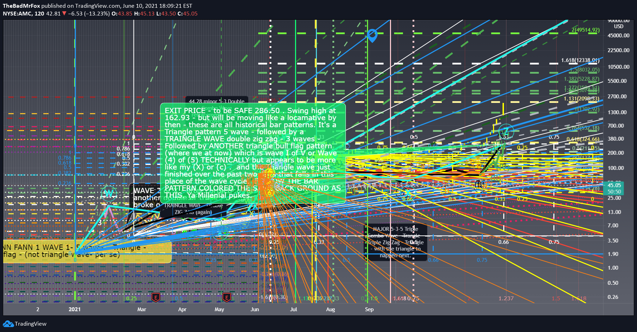Click the 2700.00 price axis value

[x=617, y=96]
